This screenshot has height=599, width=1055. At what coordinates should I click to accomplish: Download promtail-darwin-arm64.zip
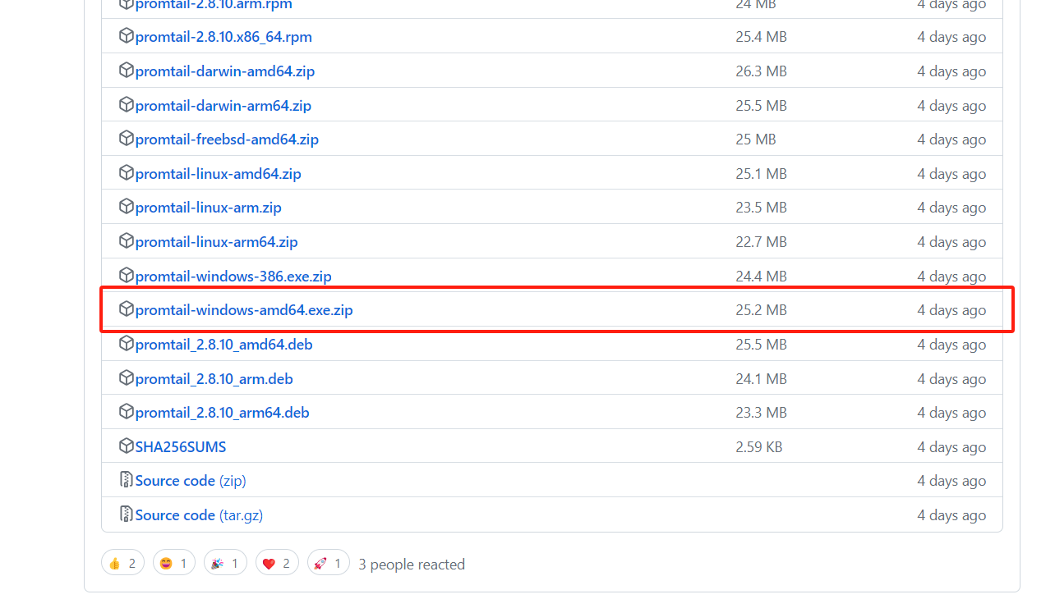(223, 106)
